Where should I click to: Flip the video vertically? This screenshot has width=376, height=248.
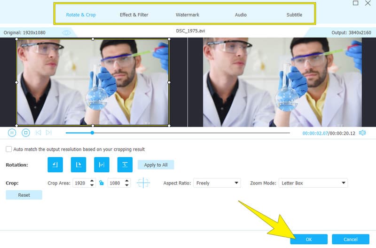coord(125,165)
